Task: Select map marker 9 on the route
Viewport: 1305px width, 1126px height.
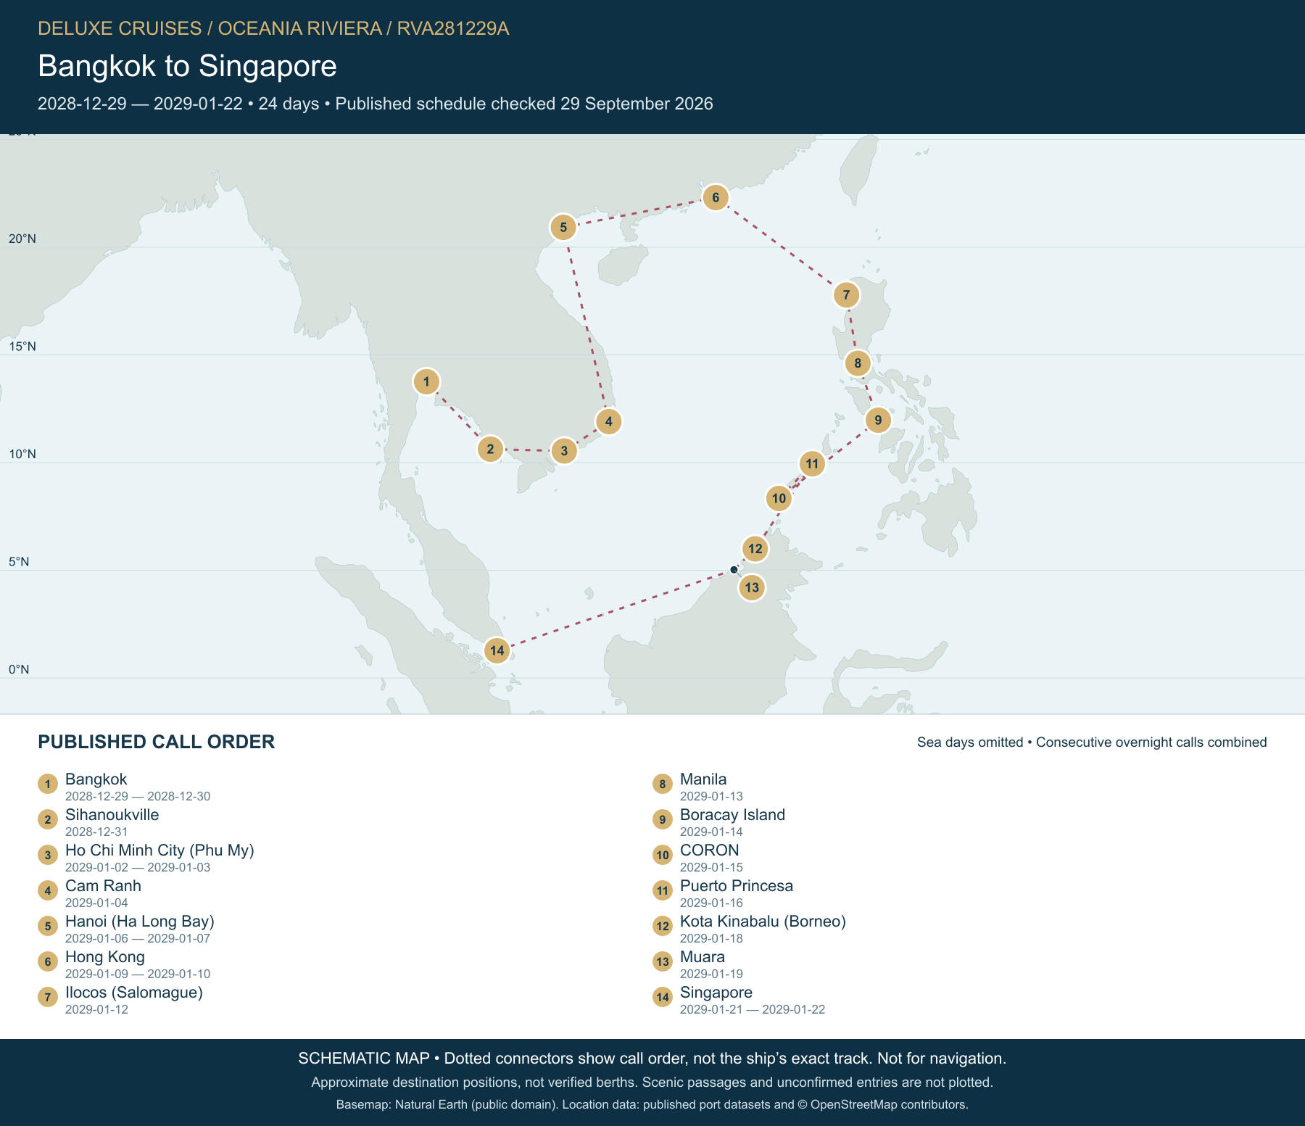Action: point(878,419)
